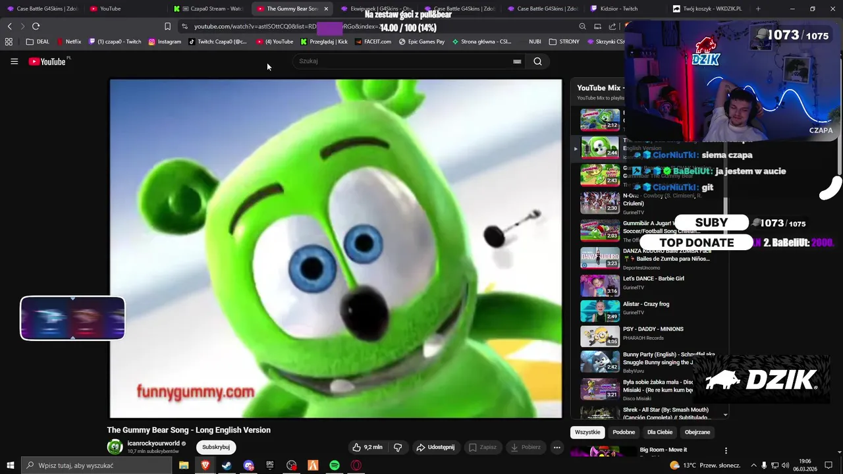Open the browser apps grid icon on bookmarks bar
Image resolution: width=843 pixels, height=474 pixels.
tap(9, 41)
